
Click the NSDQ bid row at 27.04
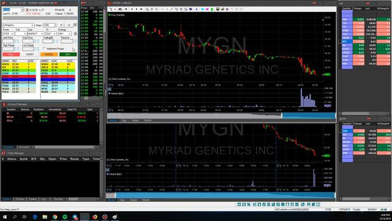19,64
